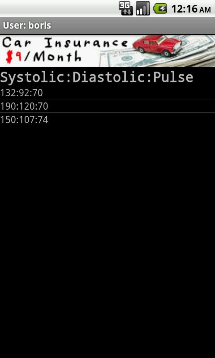Select the 150:107:74 reading entry
This screenshot has width=215, height=358.
[107, 119]
